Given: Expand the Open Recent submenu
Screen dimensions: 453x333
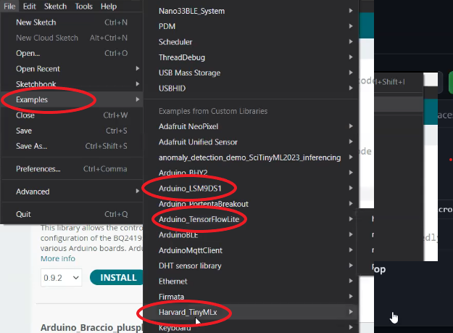Looking at the screenshot, I should pos(72,69).
